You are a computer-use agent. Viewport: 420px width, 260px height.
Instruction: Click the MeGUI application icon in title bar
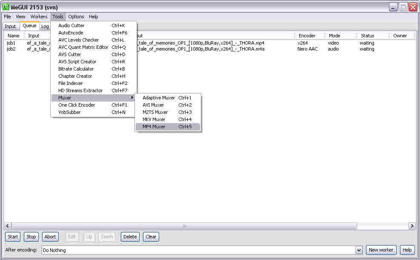[x=6, y=7]
